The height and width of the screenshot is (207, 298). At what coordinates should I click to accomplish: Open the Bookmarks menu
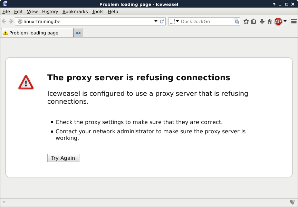[75, 12]
